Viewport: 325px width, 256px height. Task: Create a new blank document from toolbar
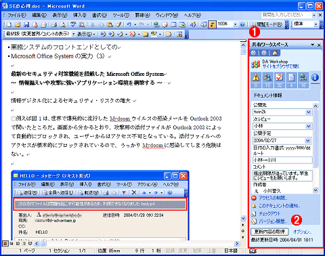click(9, 24)
